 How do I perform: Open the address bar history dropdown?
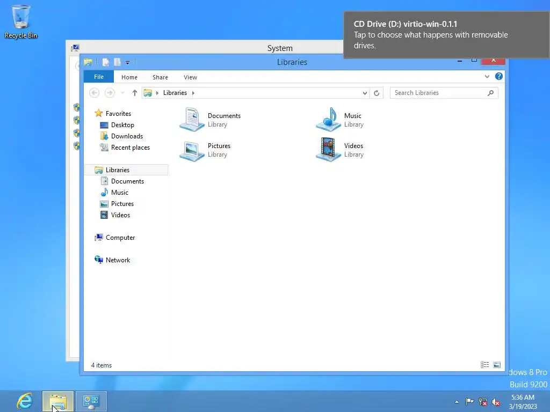click(x=365, y=93)
